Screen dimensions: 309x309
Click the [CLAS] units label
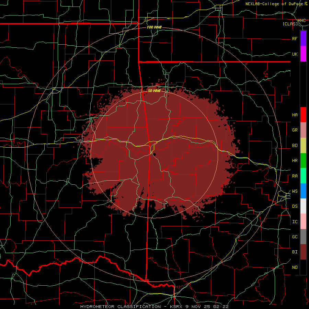(290, 24)
